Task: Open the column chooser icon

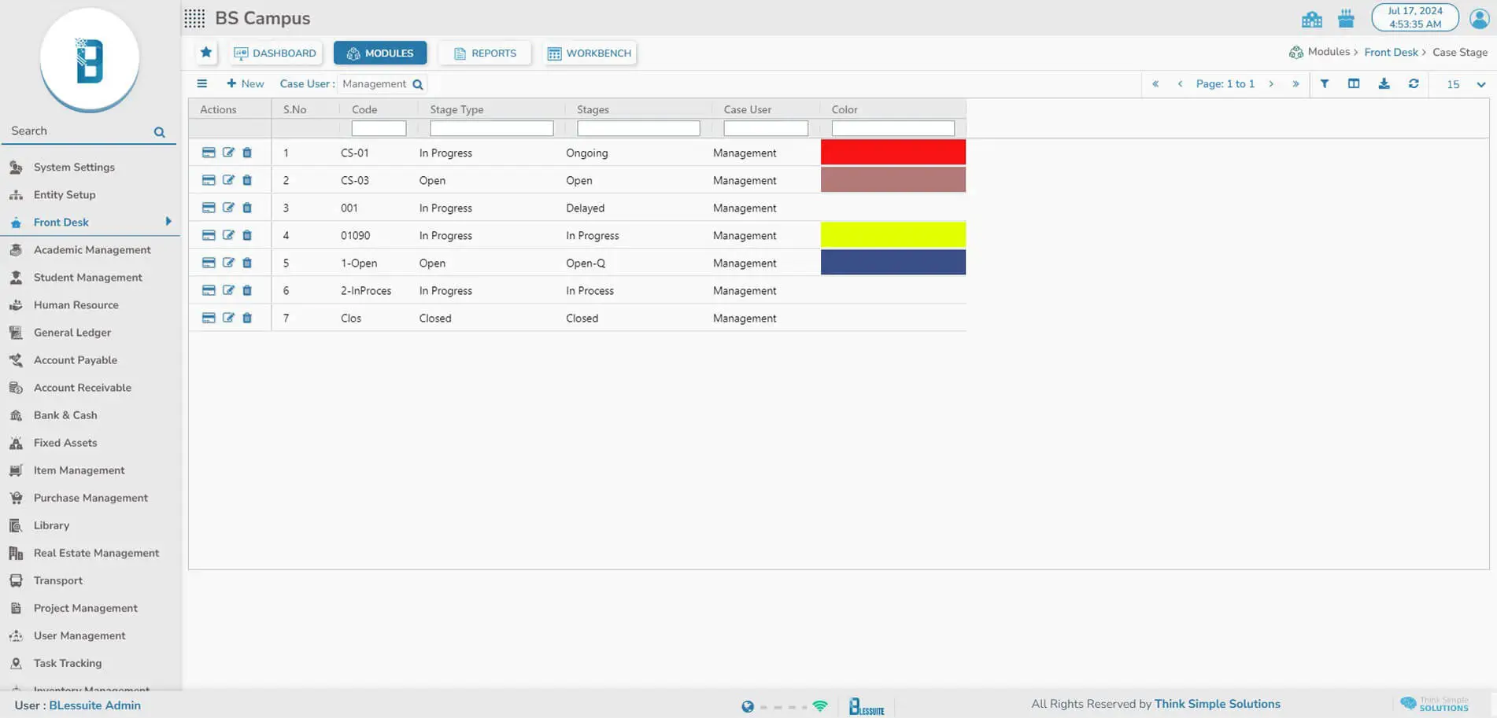Action: click(1354, 84)
